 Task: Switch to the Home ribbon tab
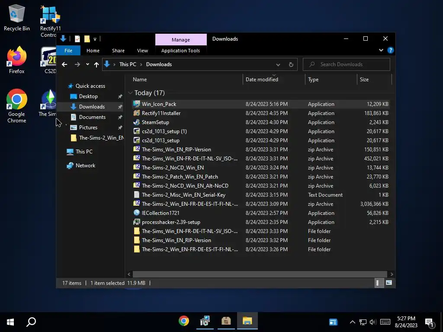coord(93,51)
